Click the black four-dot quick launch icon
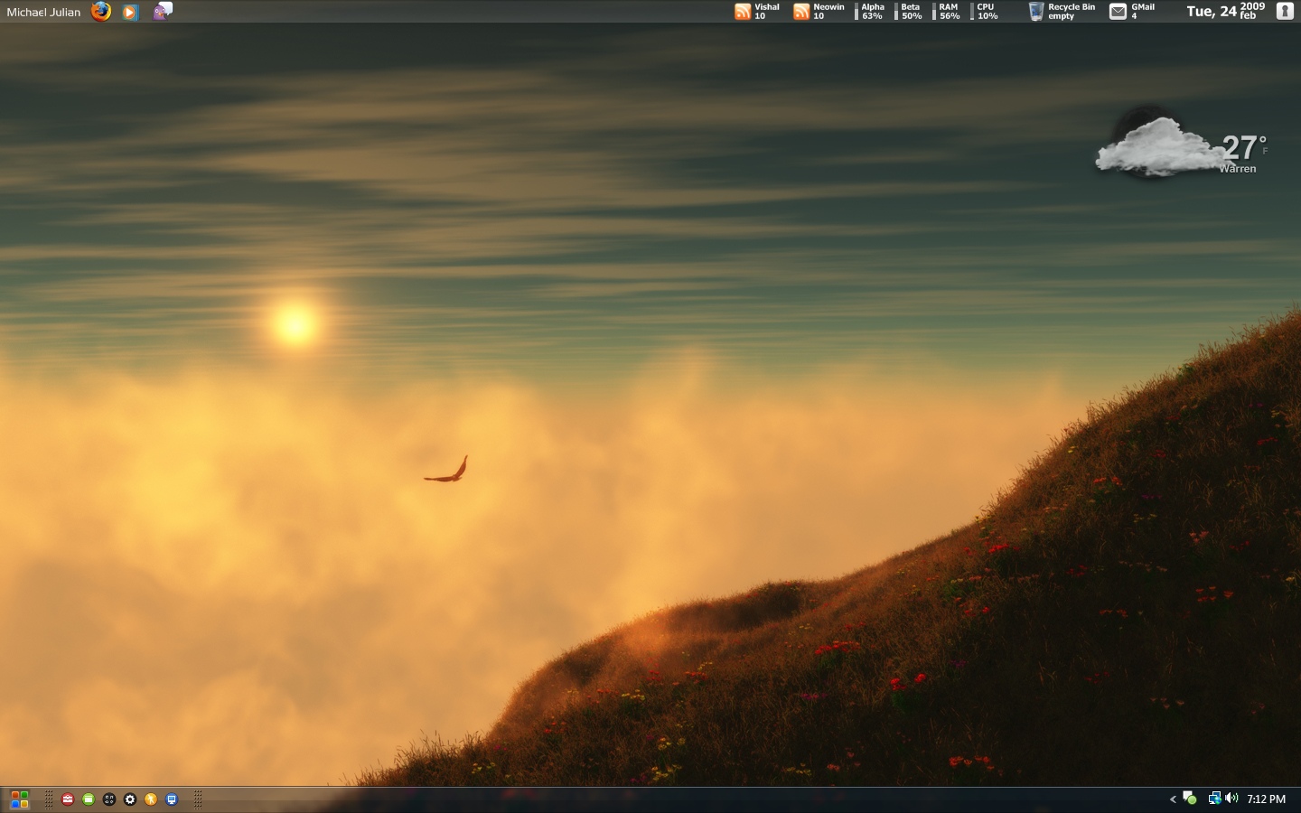1301x813 pixels. point(109,799)
